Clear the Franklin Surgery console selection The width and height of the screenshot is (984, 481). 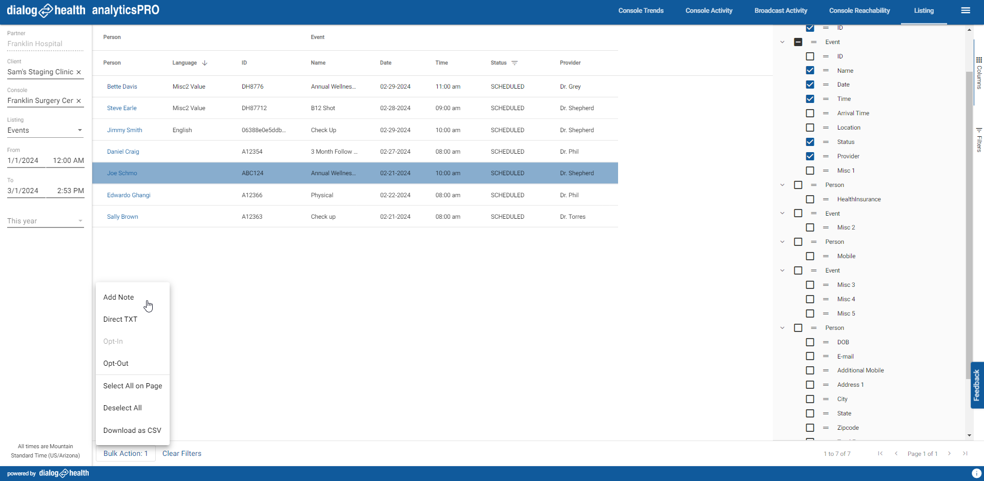point(79,101)
